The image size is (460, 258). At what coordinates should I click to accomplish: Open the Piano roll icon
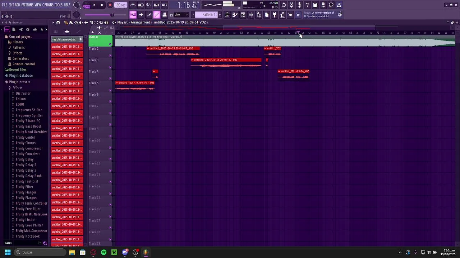coord(235,15)
